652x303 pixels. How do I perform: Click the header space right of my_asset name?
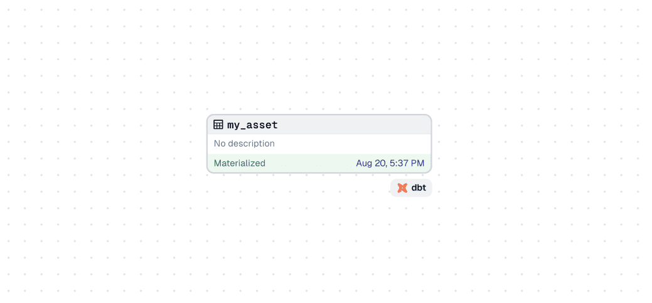click(353, 125)
